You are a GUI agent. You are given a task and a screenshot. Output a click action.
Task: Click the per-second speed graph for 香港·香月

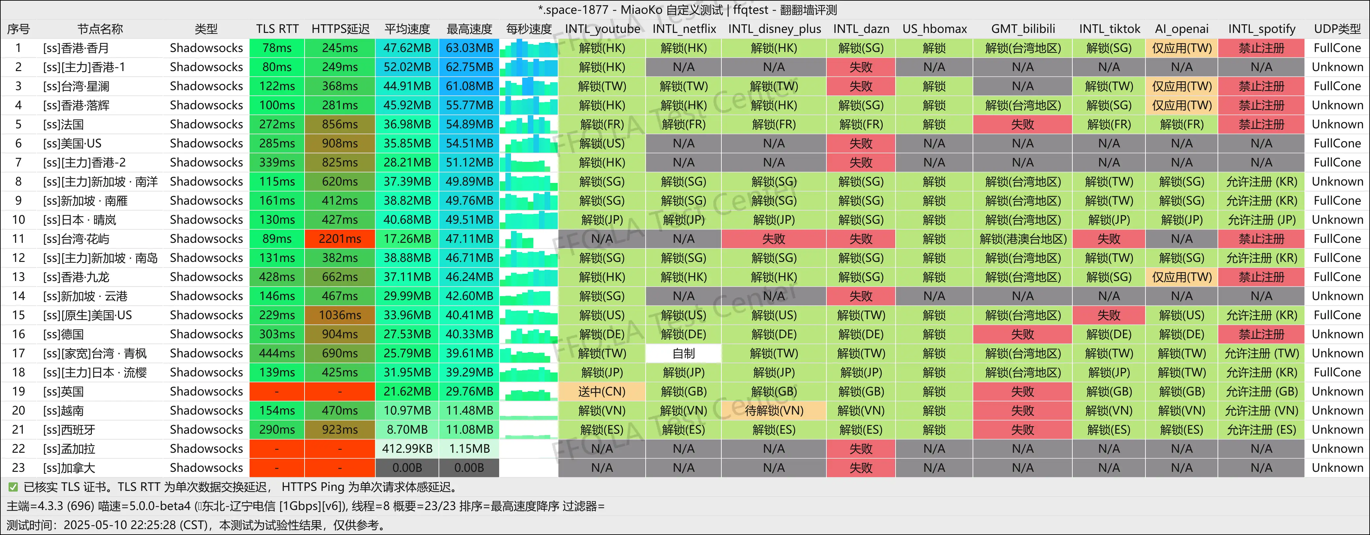(529, 48)
